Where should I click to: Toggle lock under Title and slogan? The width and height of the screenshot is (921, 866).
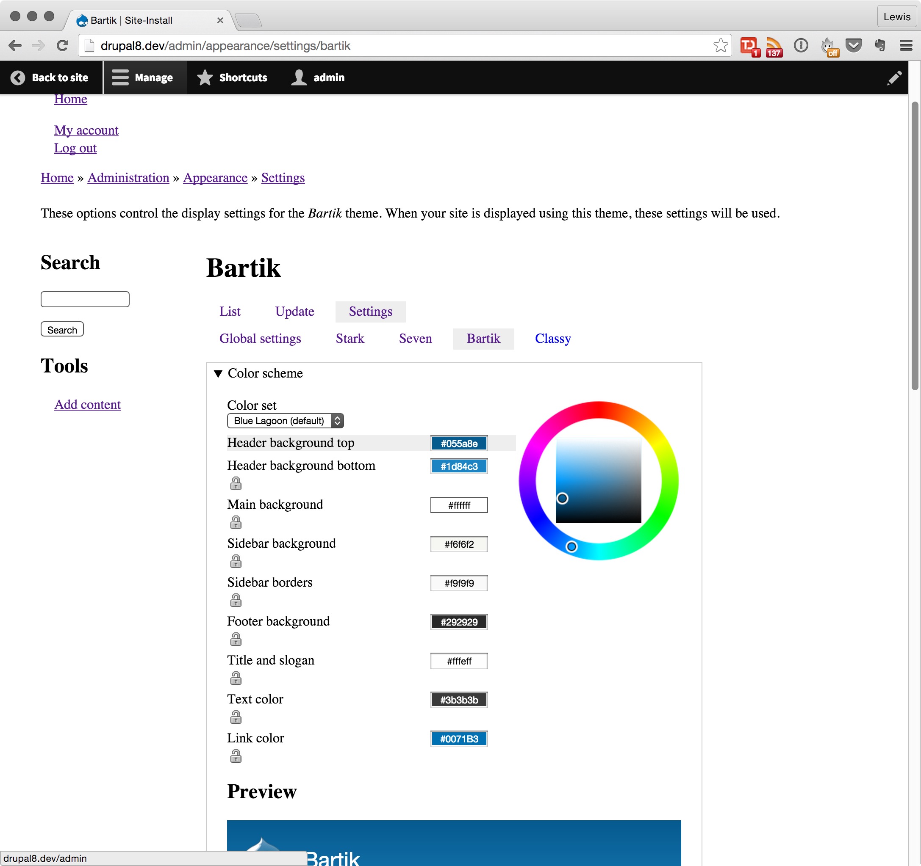(236, 678)
